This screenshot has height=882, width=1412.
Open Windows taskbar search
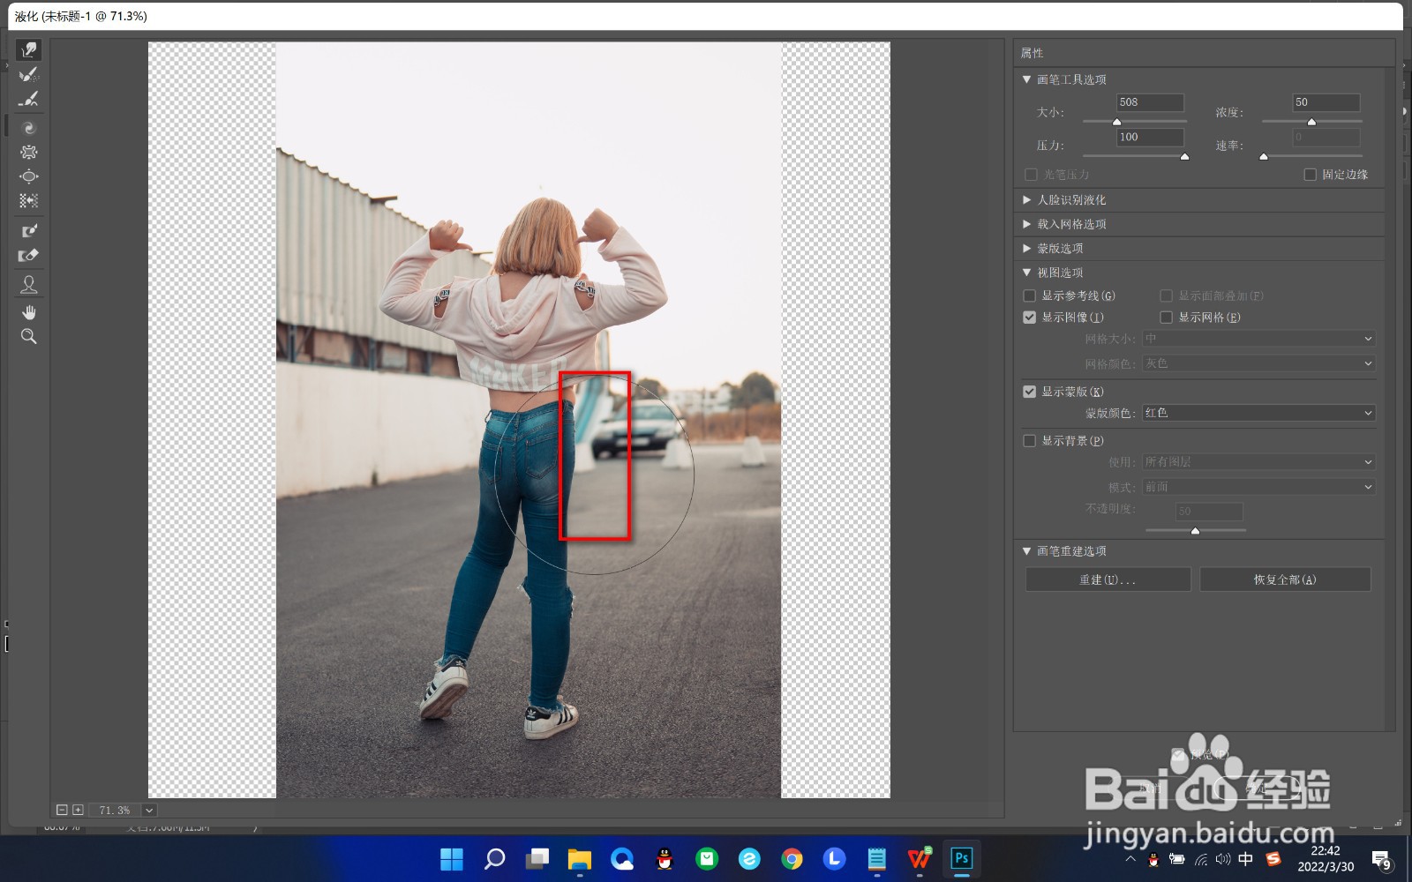(494, 858)
